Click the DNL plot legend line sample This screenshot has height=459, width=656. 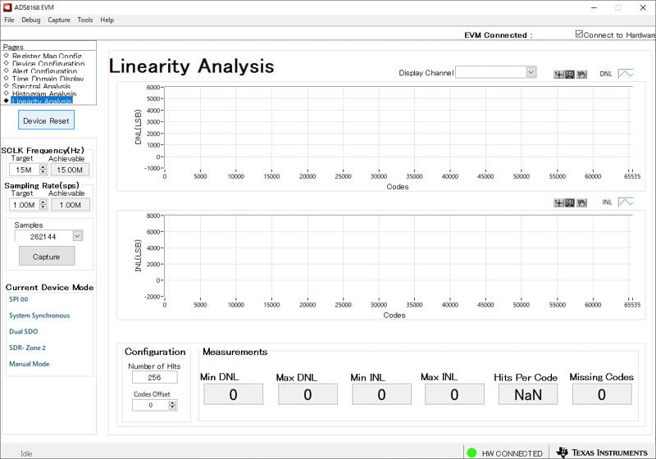pyautogui.click(x=626, y=74)
